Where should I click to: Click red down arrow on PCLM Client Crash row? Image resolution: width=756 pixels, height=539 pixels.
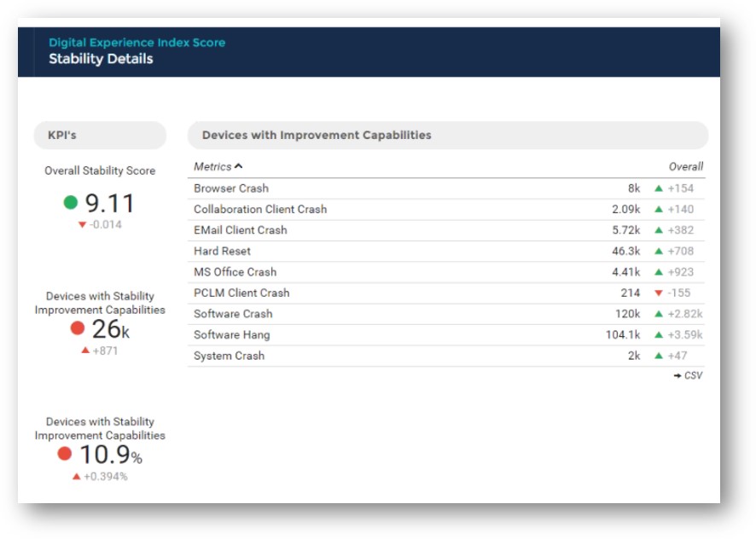[658, 293]
